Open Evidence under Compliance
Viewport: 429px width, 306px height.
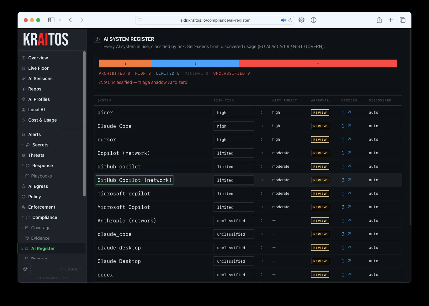pyautogui.click(x=40, y=238)
